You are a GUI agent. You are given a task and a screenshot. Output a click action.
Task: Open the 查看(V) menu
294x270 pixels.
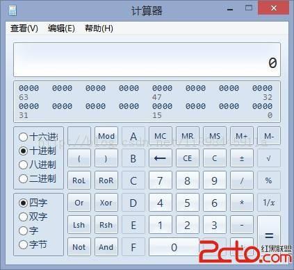coord(24,28)
